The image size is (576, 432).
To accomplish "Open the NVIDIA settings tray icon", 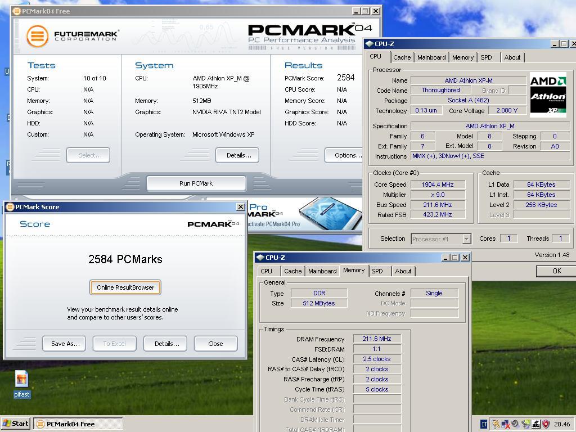I will 526,424.
